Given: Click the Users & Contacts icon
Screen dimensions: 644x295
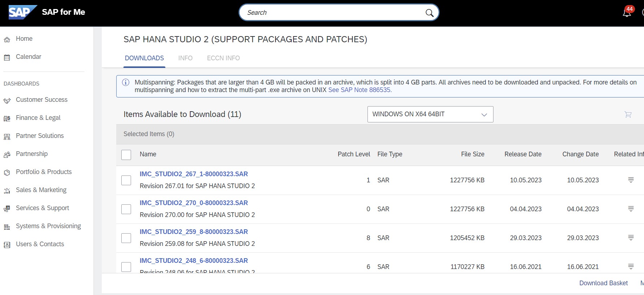Looking at the screenshot, I should coord(7,245).
